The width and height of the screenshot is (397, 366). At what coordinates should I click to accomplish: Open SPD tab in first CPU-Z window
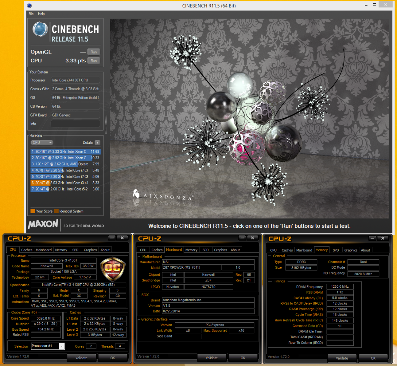pyautogui.click(x=75, y=250)
